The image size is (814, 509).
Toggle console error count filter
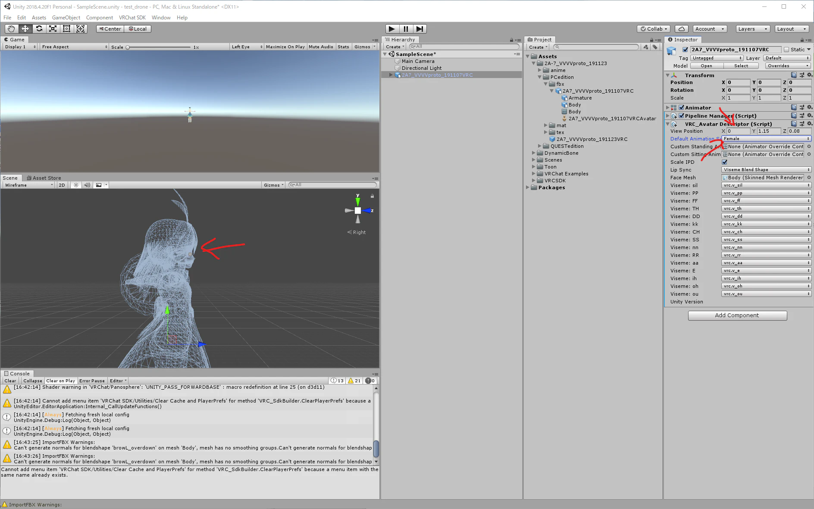point(370,381)
